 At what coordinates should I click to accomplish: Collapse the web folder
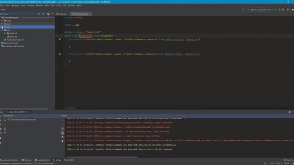[x=2, y=30]
